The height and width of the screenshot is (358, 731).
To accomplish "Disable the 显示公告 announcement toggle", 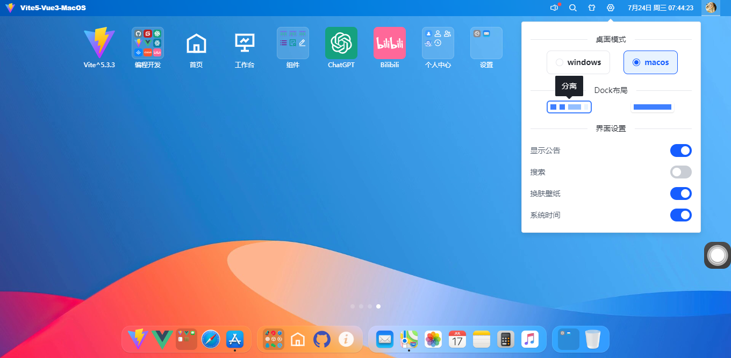I will click(x=681, y=151).
